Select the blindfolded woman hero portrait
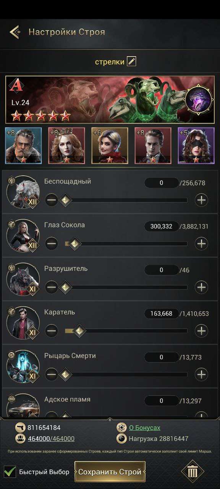220x489 pixels. pos(196,146)
